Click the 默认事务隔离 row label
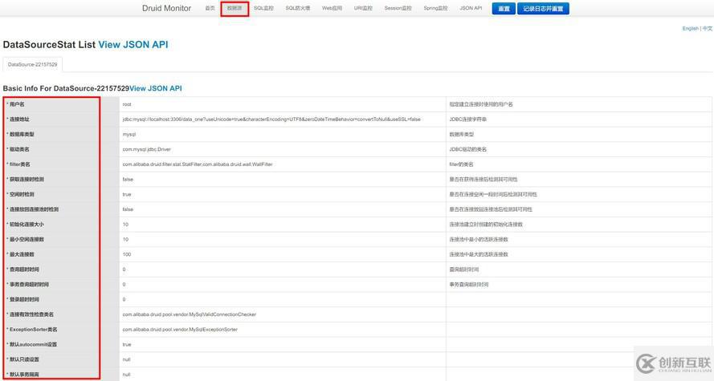 pos(25,374)
